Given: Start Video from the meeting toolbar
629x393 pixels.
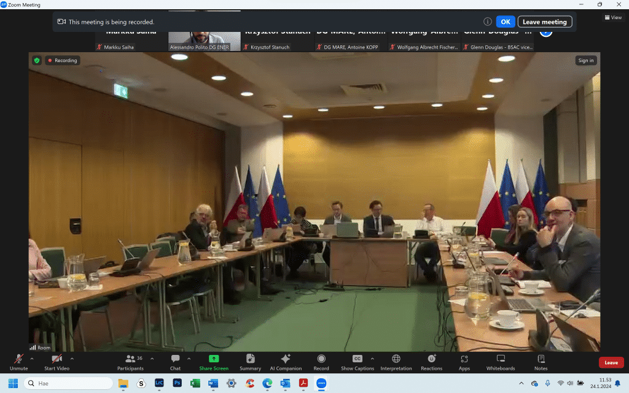Looking at the screenshot, I should click(57, 362).
